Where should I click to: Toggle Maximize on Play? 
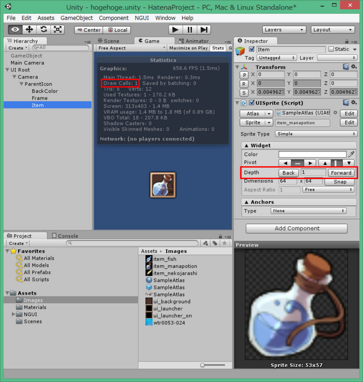coord(188,48)
